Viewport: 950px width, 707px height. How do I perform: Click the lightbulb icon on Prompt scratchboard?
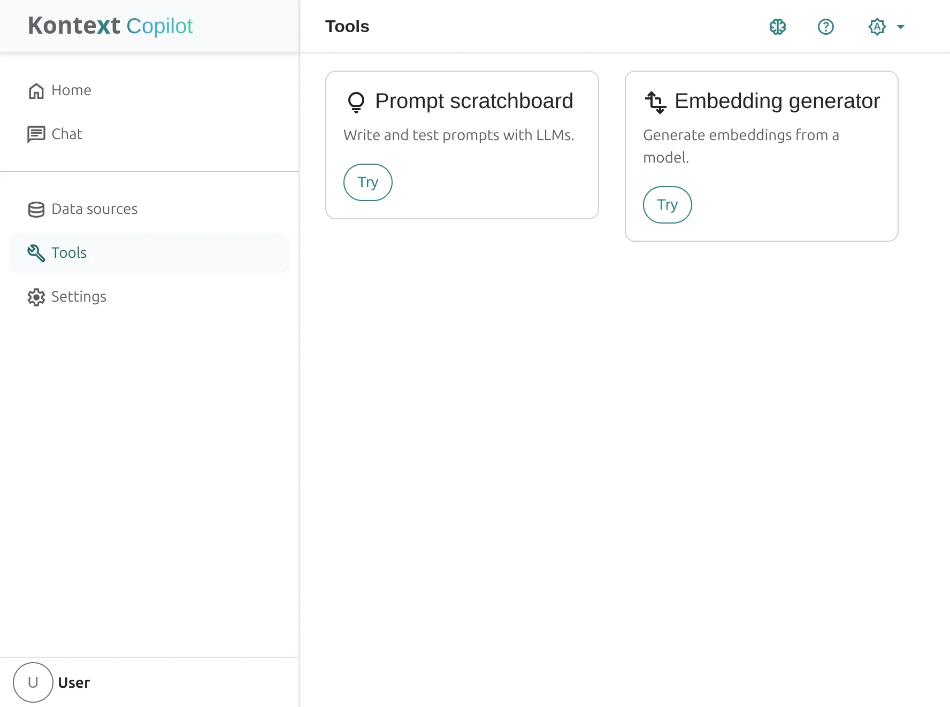click(x=356, y=102)
